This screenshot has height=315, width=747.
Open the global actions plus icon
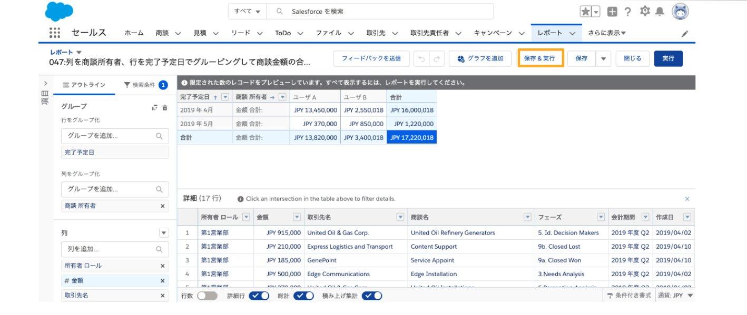[612, 12]
